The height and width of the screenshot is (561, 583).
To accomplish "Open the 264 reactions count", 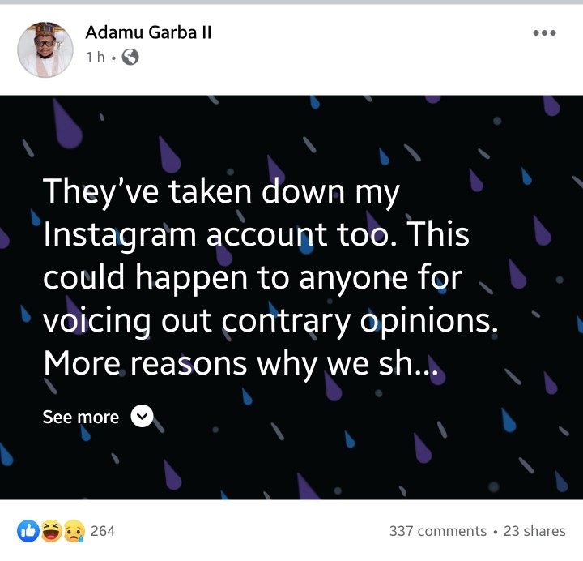I will click(103, 531).
